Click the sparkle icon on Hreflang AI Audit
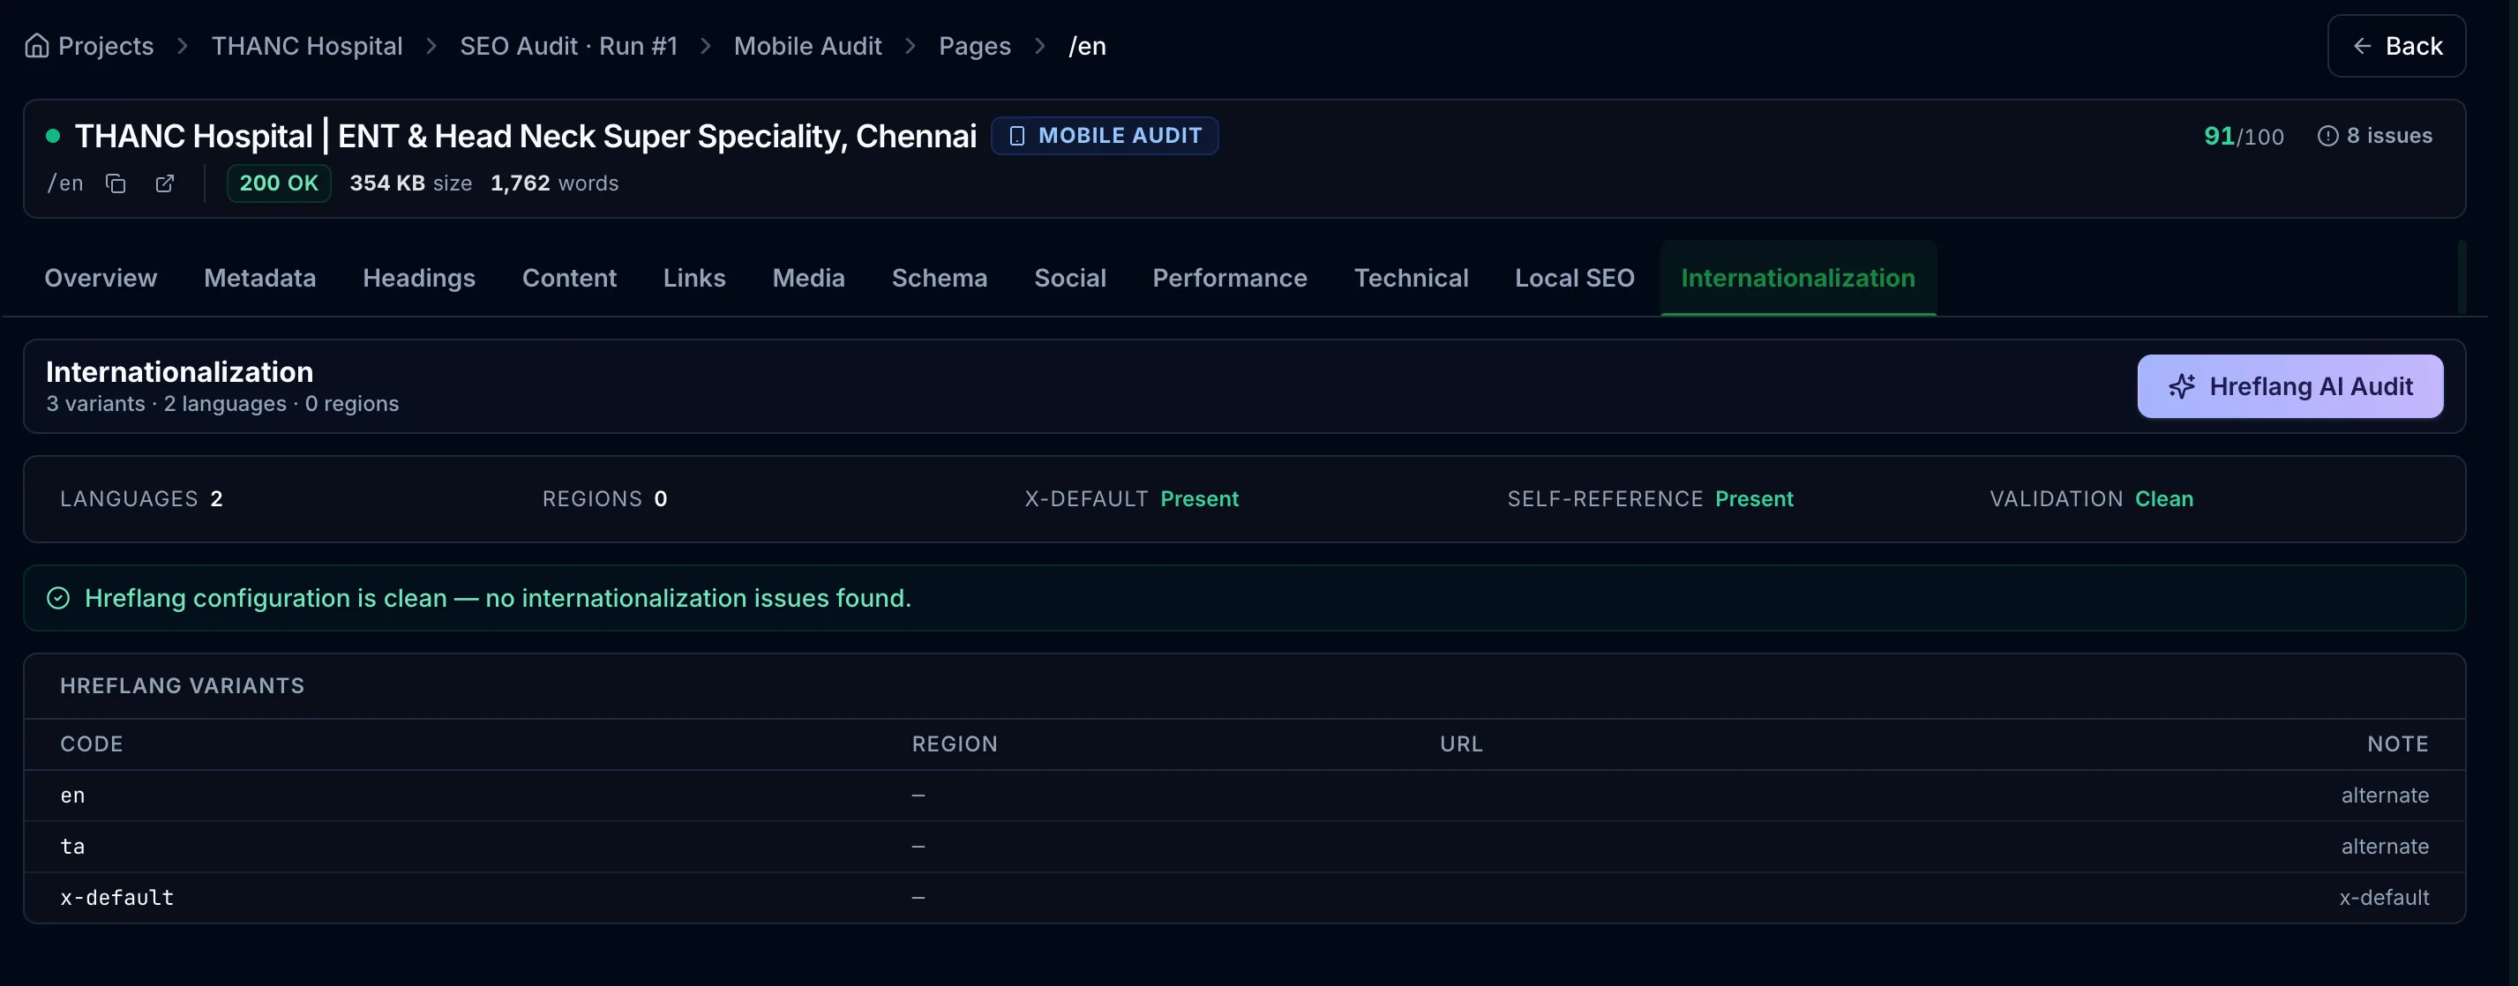Viewport: 2518px width, 986px height. coord(2182,387)
